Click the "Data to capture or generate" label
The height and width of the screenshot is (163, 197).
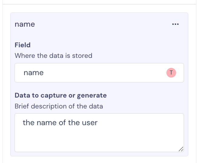click(x=61, y=95)
